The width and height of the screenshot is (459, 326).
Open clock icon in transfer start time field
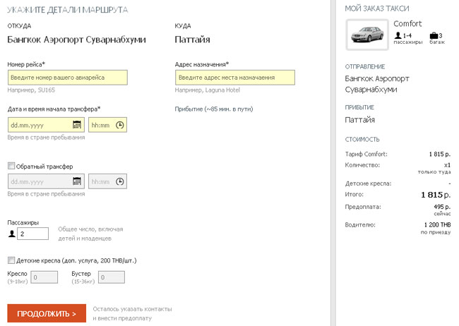click(x=120, y=125)
